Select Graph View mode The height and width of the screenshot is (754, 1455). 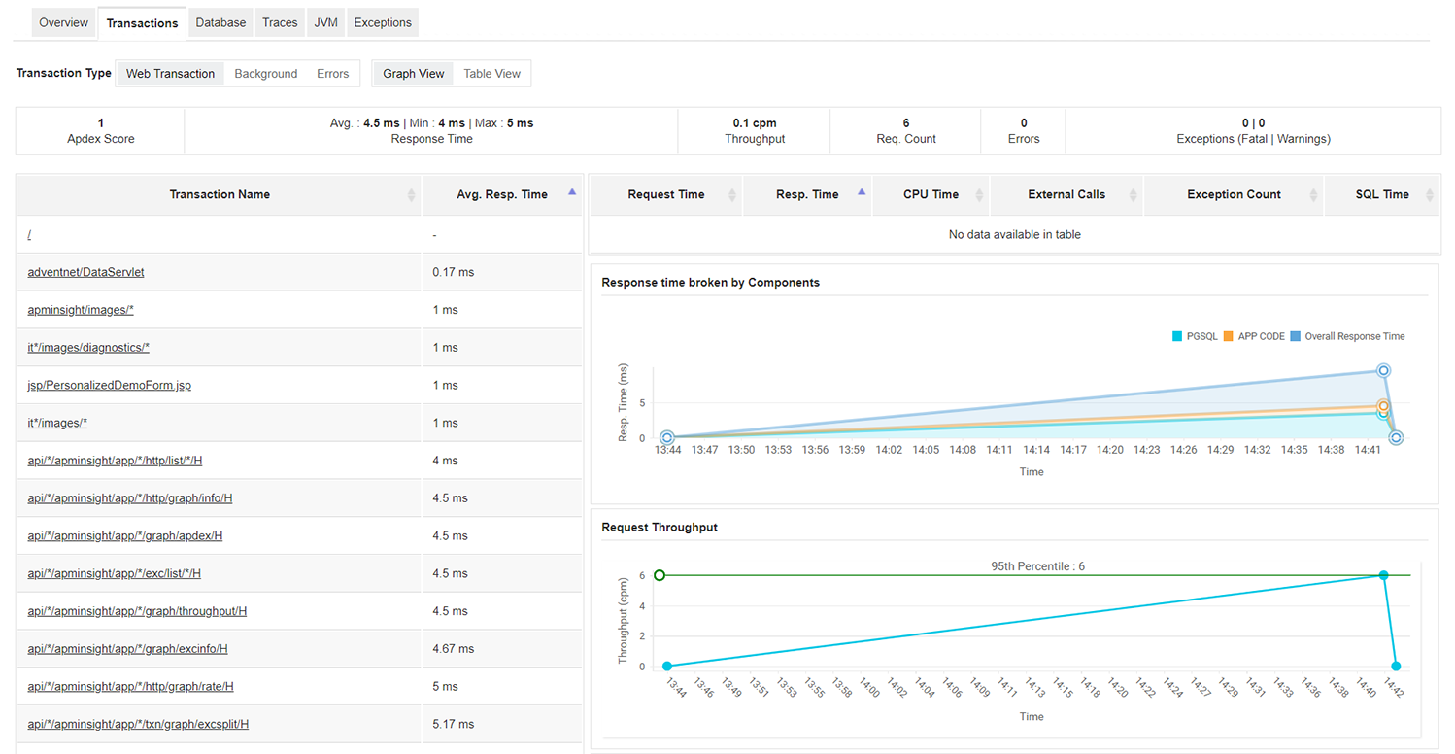pyautogui.click(x=413, y=74)
